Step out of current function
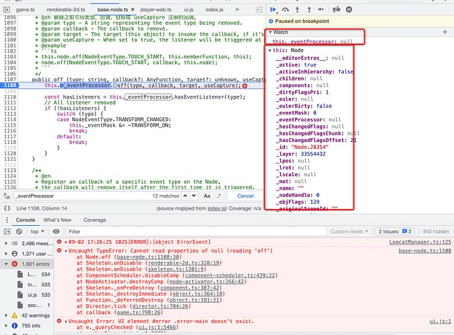Screen dimensions: 454x335 point(309,9)
